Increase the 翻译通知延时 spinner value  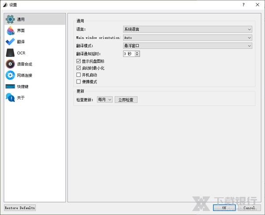pos(137,52)
